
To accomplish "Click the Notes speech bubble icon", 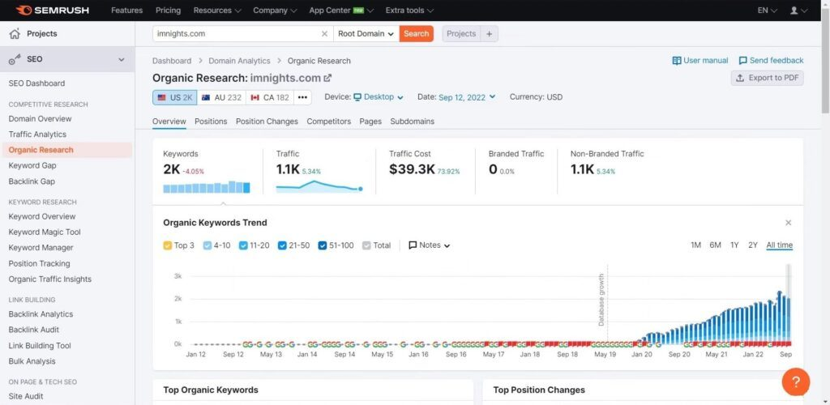I will pyautogui.click(x=413, y=245).
